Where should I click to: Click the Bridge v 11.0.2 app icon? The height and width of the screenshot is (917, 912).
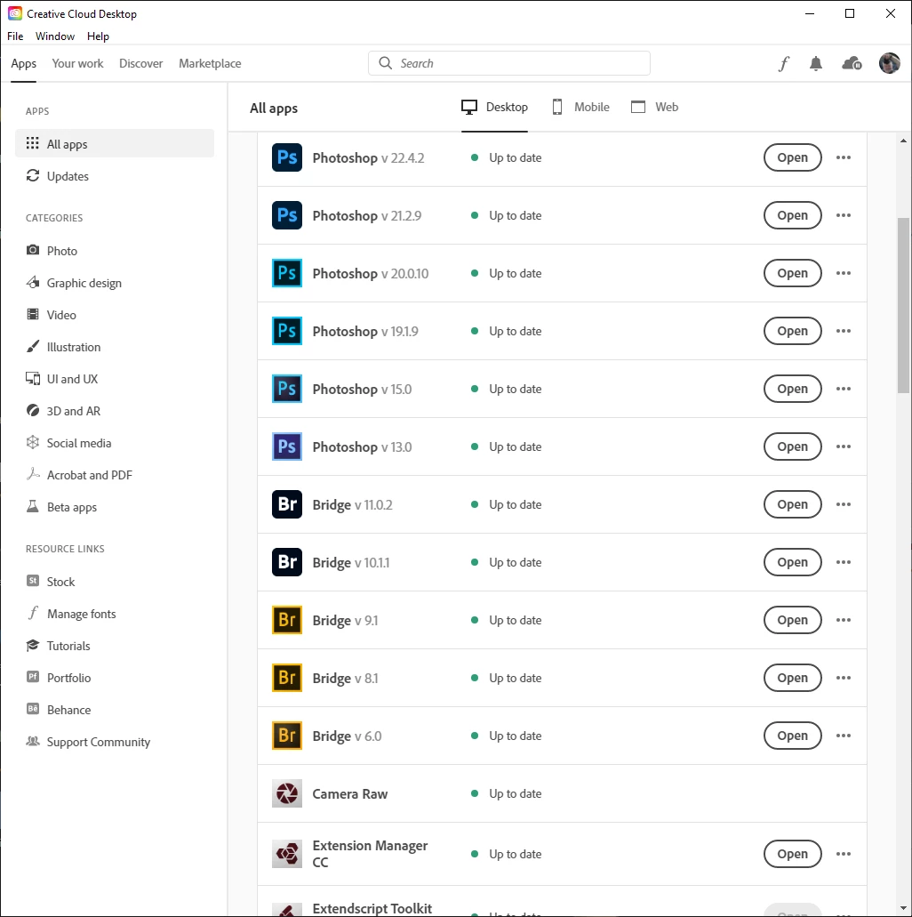click(287, 504)
